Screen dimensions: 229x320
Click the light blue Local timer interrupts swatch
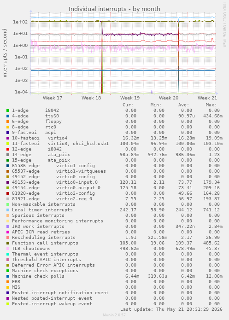pyautogui.click(x=8, y=210)
